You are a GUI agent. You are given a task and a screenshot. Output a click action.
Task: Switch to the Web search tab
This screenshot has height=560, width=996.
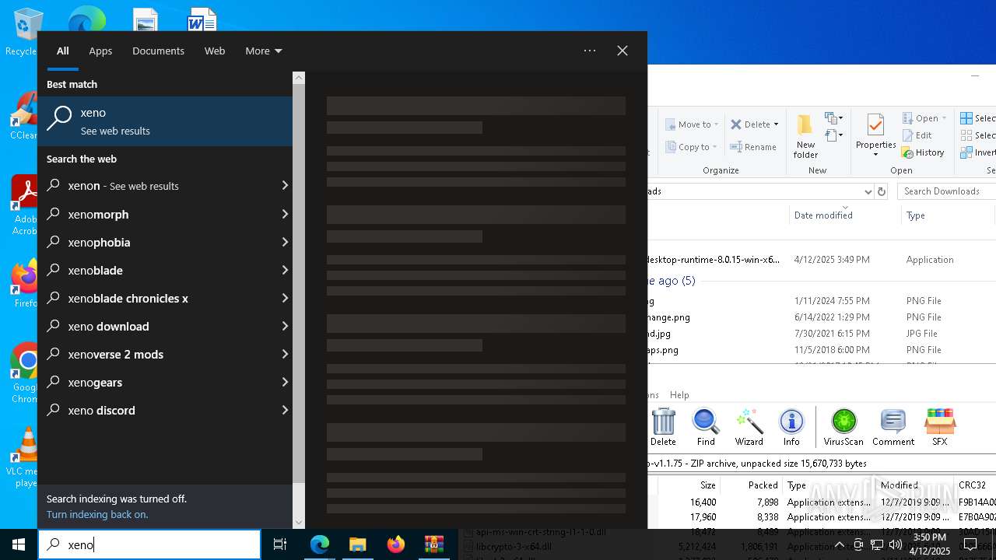coord(215,51)
